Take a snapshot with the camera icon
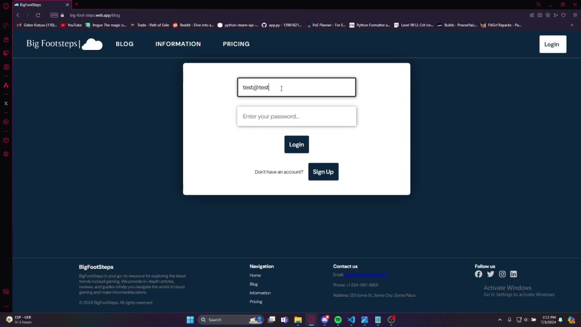 click(540, 15)
